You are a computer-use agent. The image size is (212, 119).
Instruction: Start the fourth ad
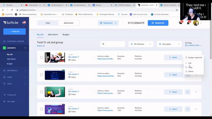[x=173, y=109]
